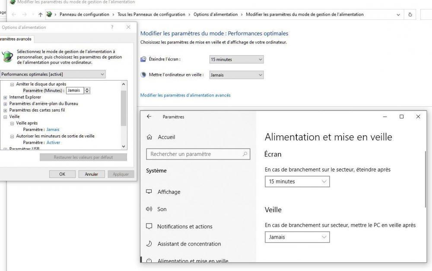Open the 'Performances optimales [activé]' plan dropdown
Viewport: 432px width, 271px height.
pyautogui.click(x=52, y=74)
